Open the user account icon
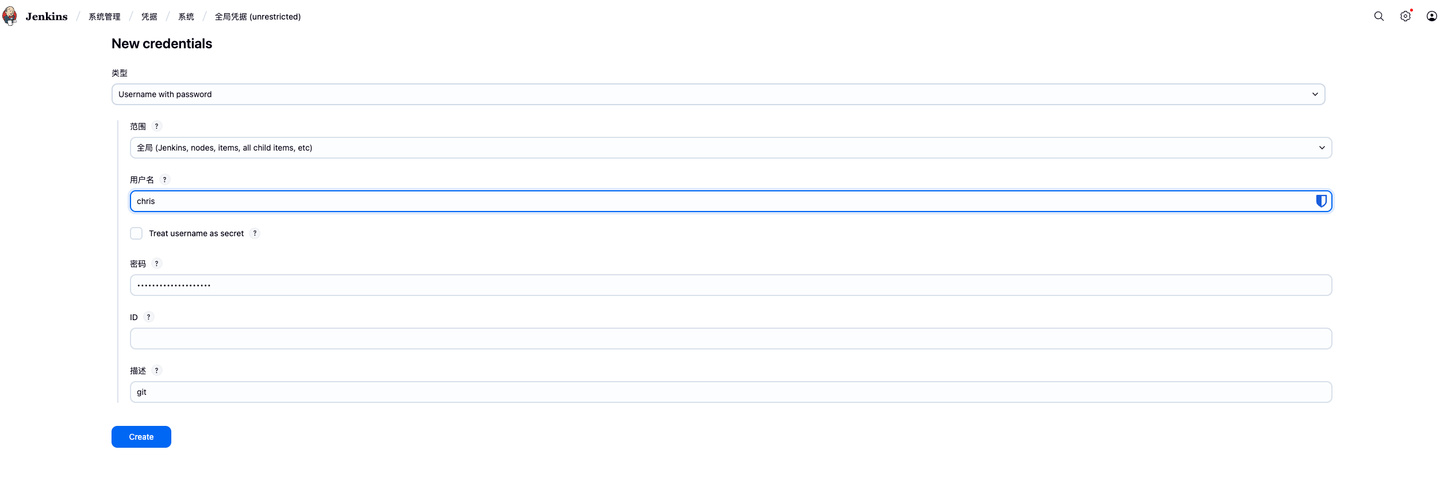The image size is (1444, 492). (1432, 16)
